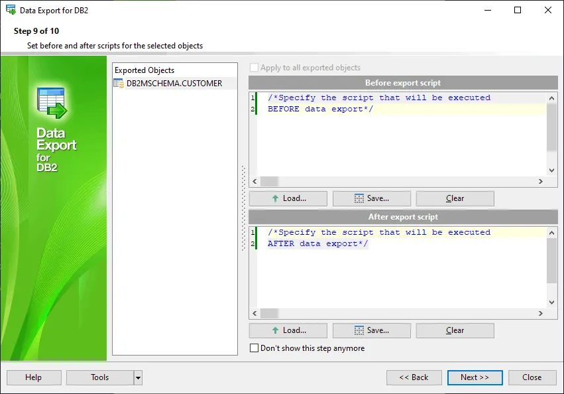
Task: Click the 'AFTER data export*/' script line
Action: point(318,243)
